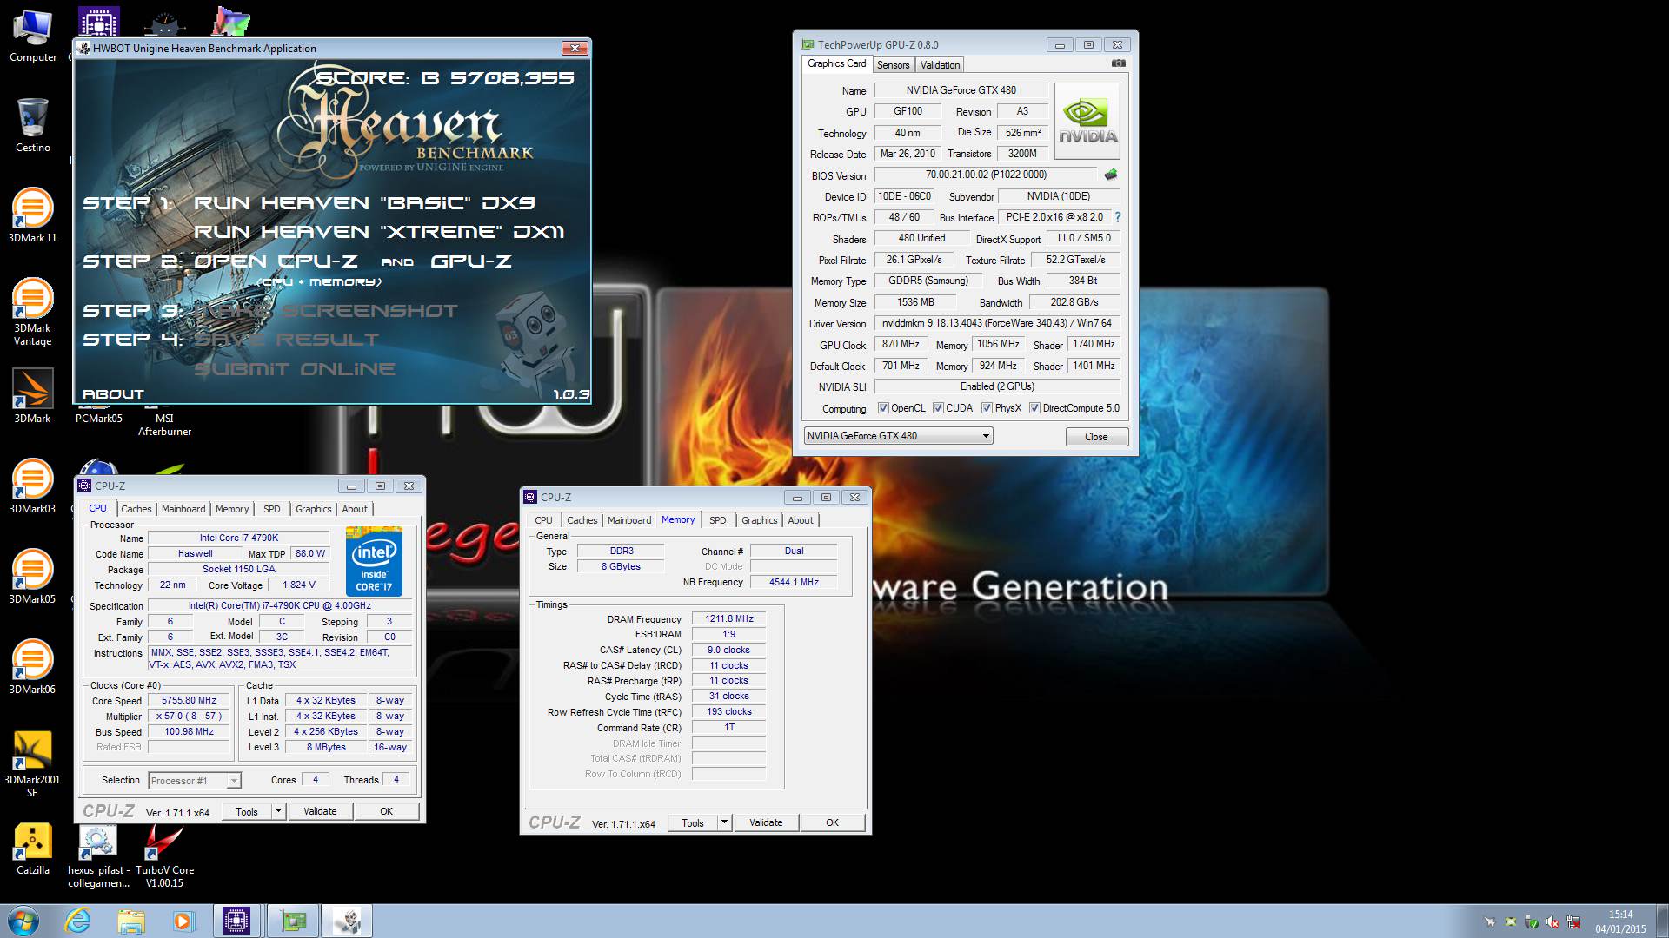Launch the 3DMark2001 SE shortcut
Screen dimensions: 1669x938
point(33,764)
